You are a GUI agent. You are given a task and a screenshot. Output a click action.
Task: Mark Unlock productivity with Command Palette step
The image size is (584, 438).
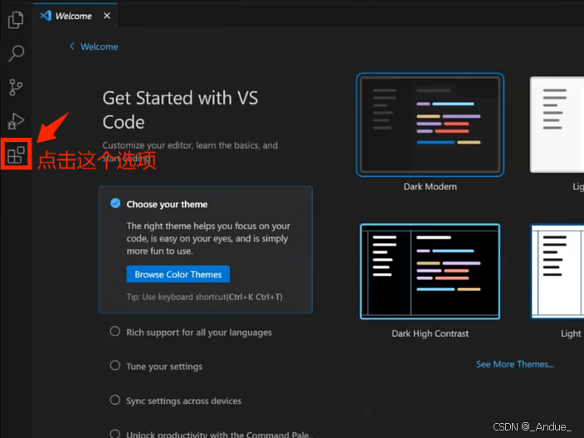115,433
